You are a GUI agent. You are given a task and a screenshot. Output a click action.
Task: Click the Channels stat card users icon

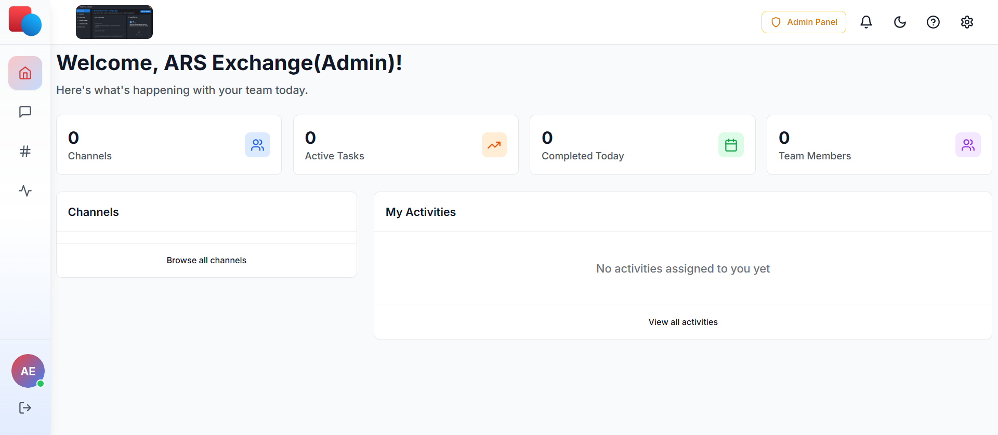pos(257,145)
